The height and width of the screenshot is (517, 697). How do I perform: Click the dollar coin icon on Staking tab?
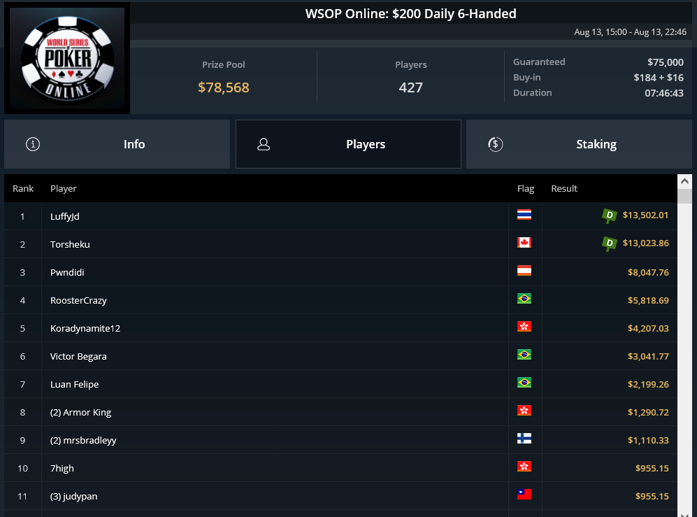pyautogui.click(x=495, y=144)
